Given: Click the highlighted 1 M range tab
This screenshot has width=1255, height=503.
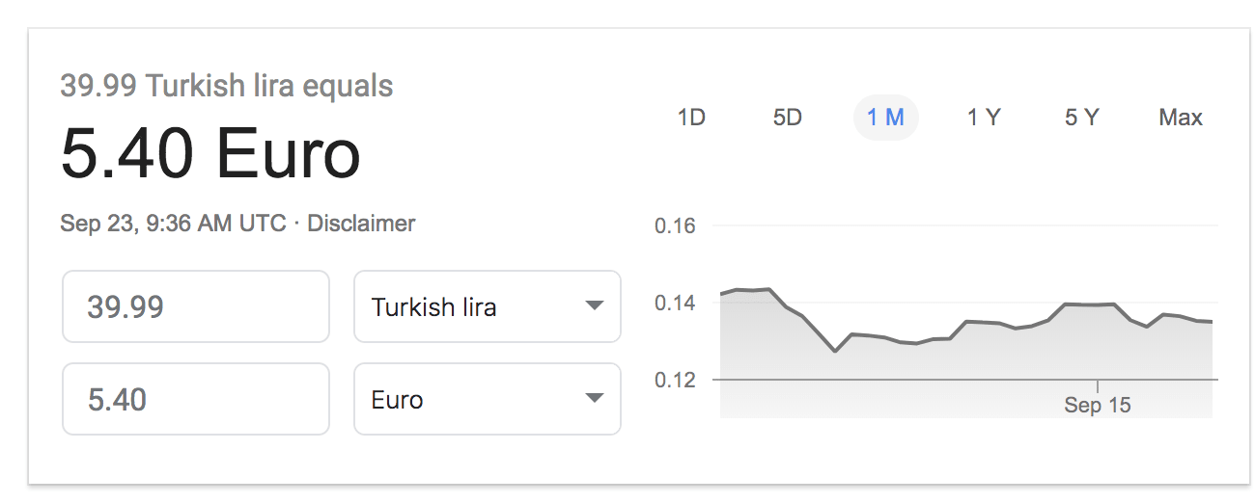Looking at the screenshot, I should click(x=885, y=118).
